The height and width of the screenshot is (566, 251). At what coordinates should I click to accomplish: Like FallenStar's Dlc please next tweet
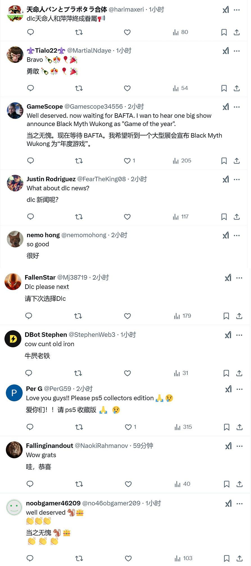[127, 316]
